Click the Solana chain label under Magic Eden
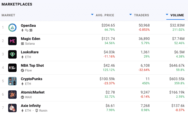 tap(30, 44)
